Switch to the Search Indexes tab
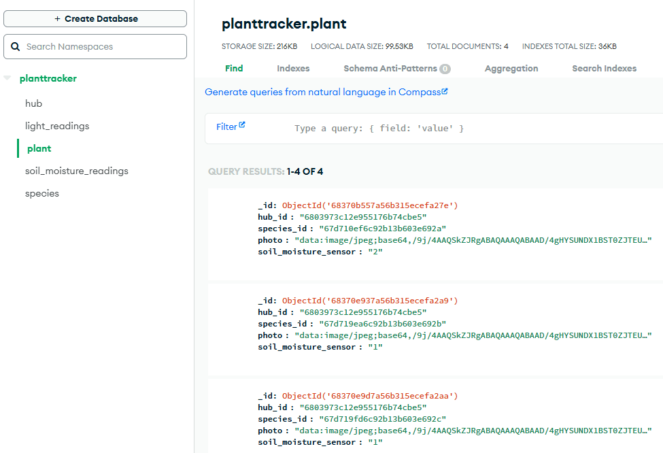This screenshot has width=663, height=453. [604, 68]
